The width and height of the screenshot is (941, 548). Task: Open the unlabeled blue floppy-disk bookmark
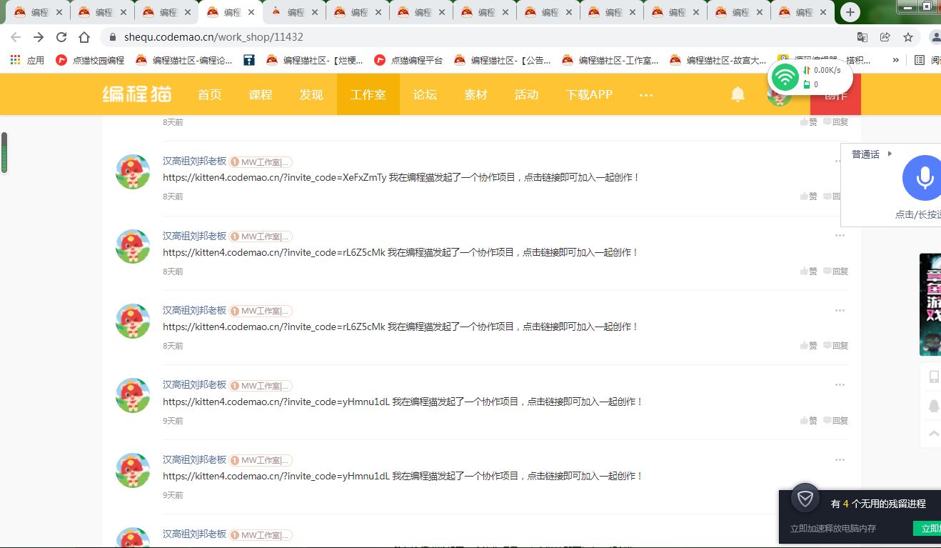pyautogui.click(x=249, y=61)
